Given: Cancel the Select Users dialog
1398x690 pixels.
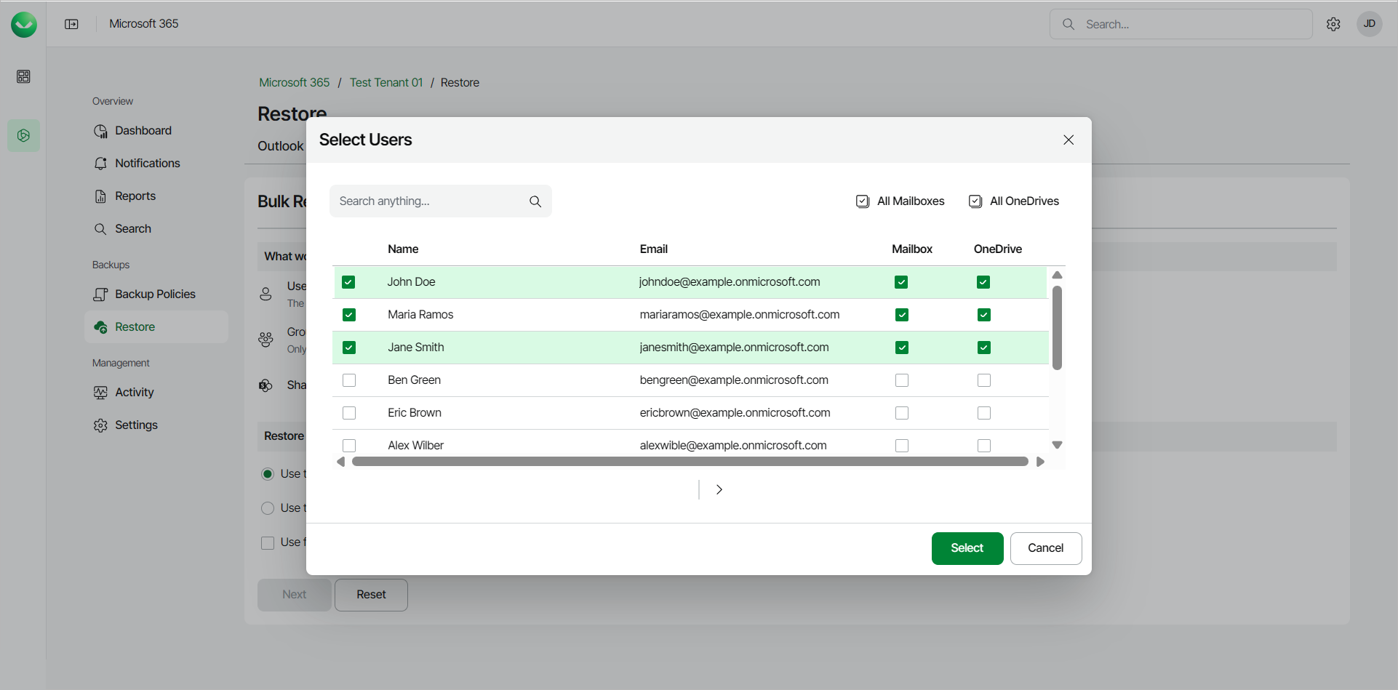Looking at the screenshot, I should tap(1045, 548).
